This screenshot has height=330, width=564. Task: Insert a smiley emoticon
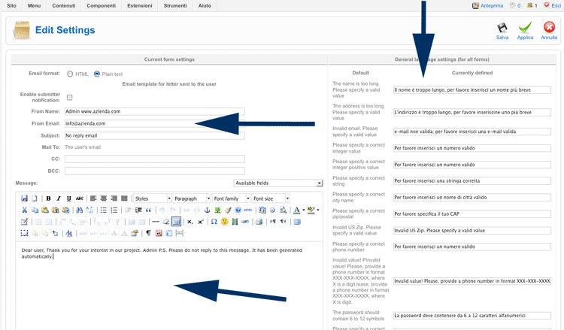pyautogui.click(x=224, y=222)
